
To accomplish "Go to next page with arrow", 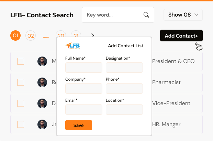I will tap(93, 35).
